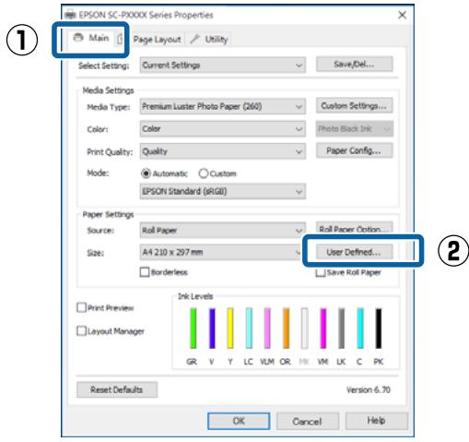The image size is (469, 442).
Task: Click the OR orange ink level bar
Action: pos(286,329)
